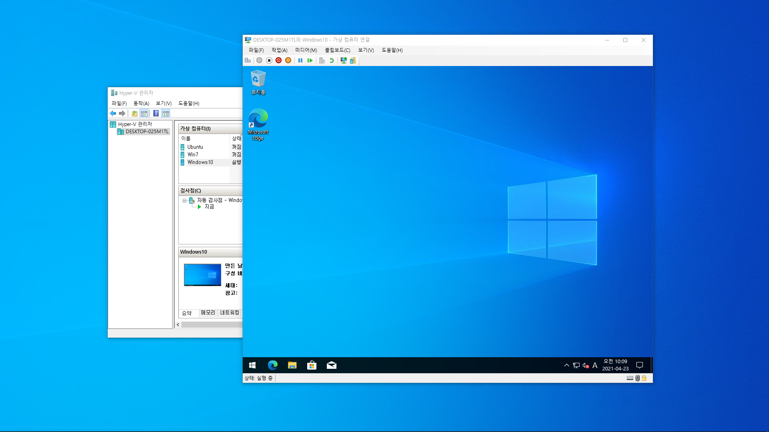769x432 pixels.
Task: Click the Ctrl+Alt+Delete toolbar icon
Action: coord(248,60)
